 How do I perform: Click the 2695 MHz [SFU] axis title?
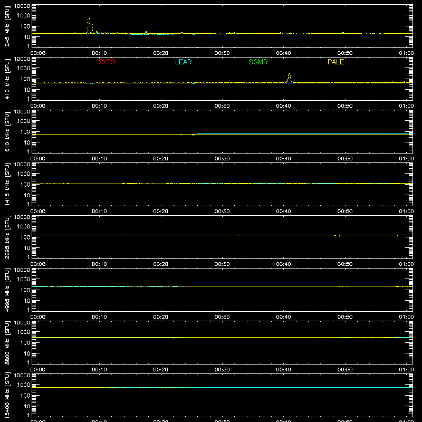[7, 237]
